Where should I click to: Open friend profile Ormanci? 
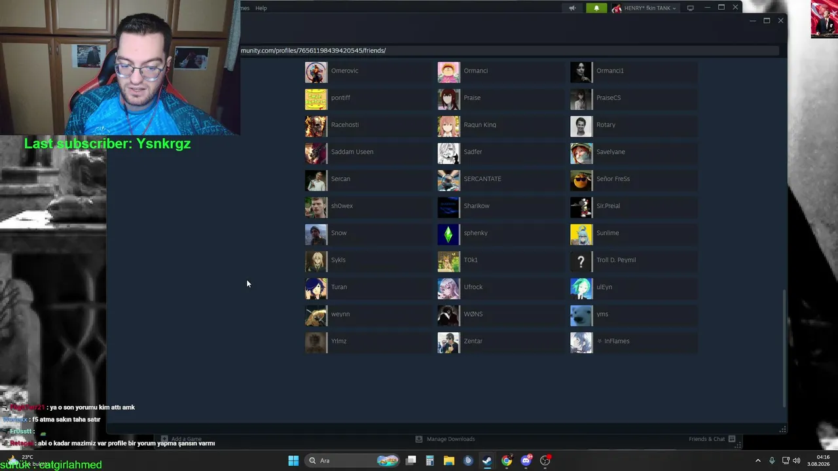500,71
